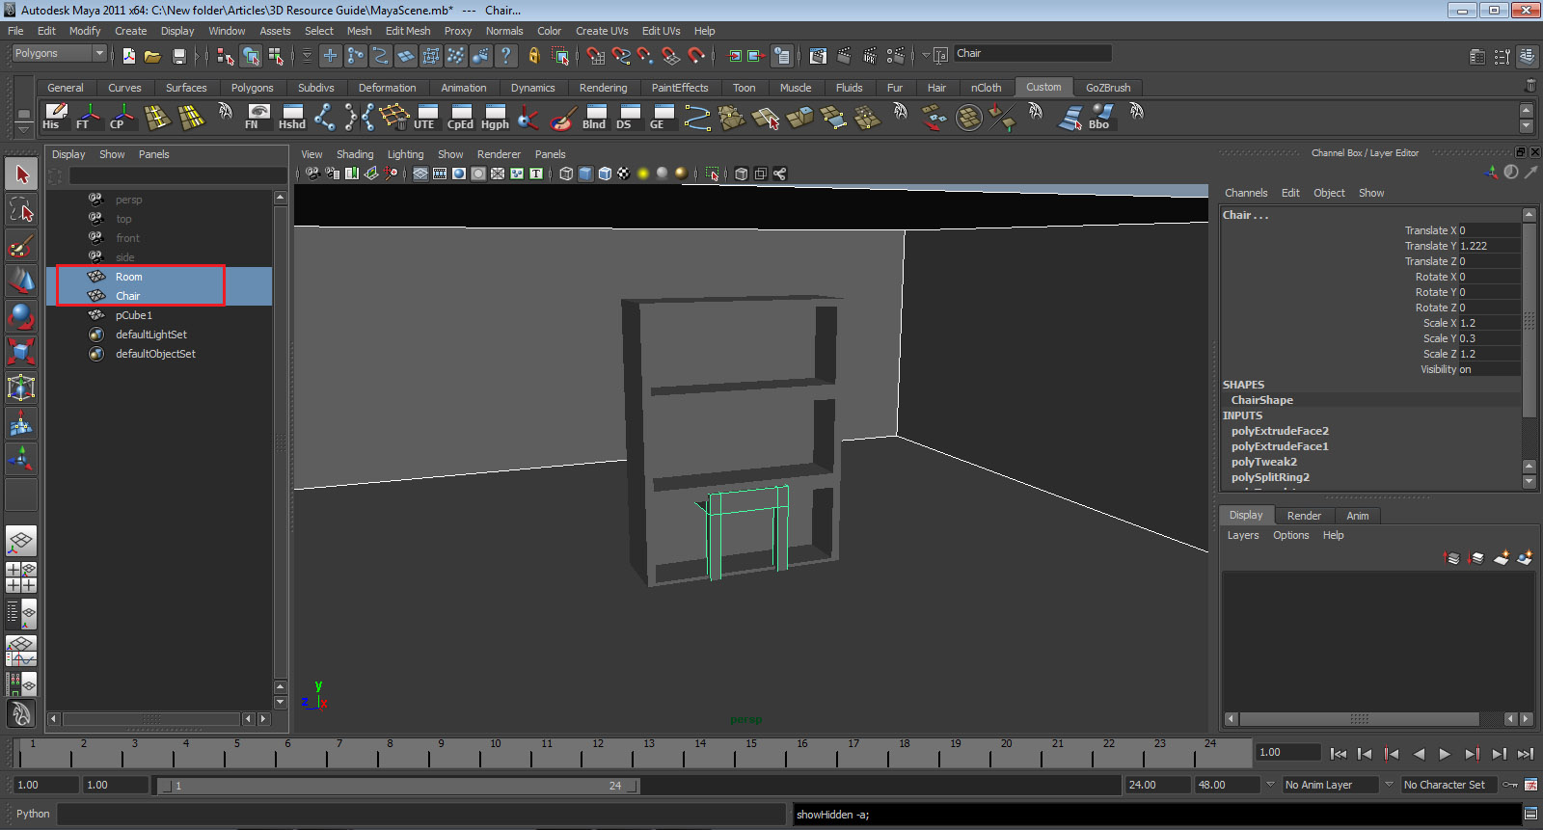Toggle the auto keyframe key button

point(1510,785)
